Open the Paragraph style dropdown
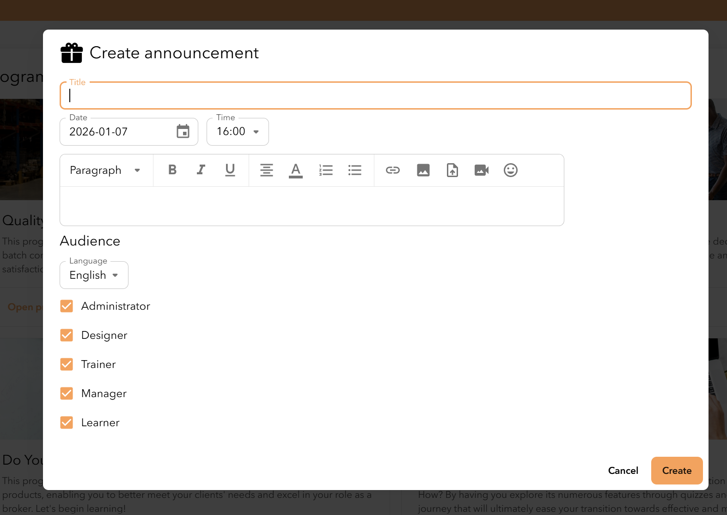The width and height of the screenshot is (727, 515). tap(105, 170)
